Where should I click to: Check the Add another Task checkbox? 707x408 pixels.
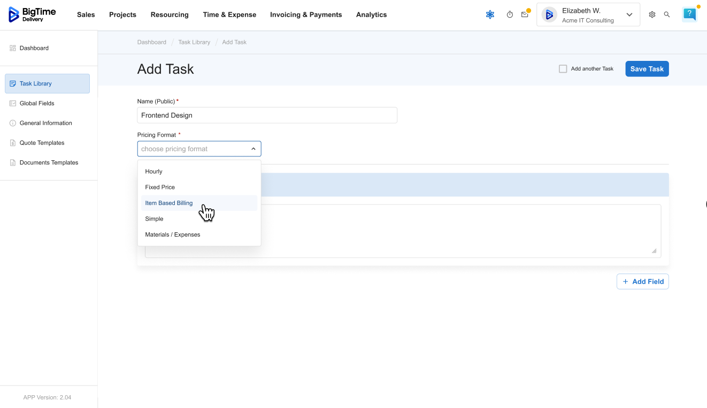[x=563, y=69]
